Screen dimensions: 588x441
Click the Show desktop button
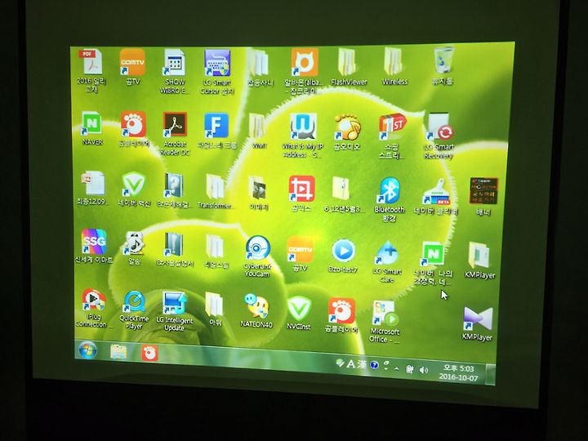pos(491,375)
